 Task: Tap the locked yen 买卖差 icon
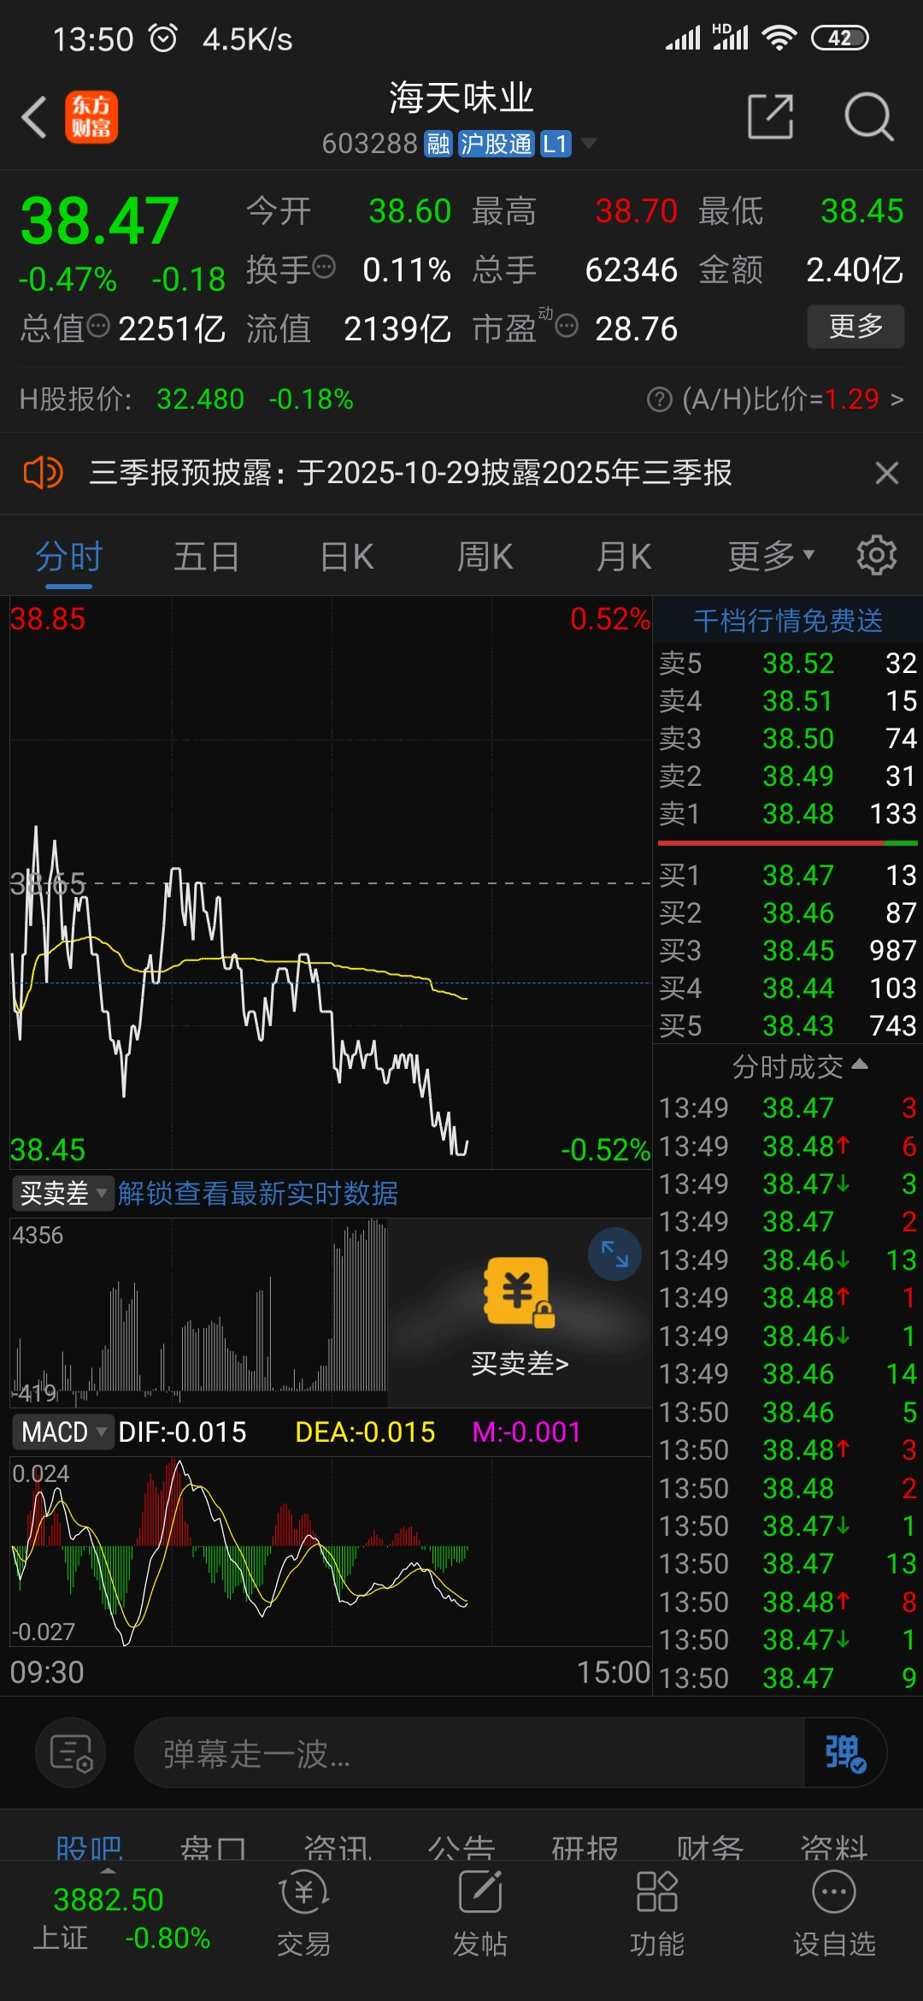pyautogui.click(x=519, y=1291)
